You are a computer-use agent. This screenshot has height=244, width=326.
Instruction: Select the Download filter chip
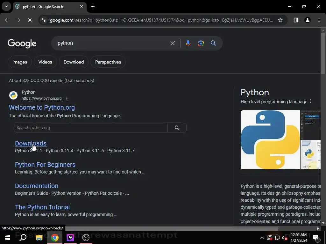pos(74,62)
